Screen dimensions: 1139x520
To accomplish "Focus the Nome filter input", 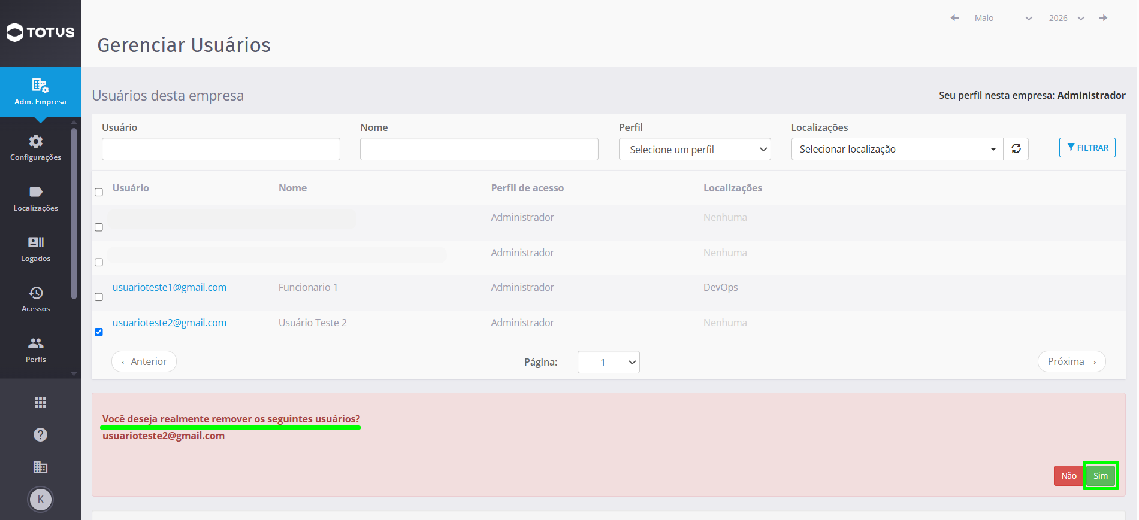I will pos(479,149).
